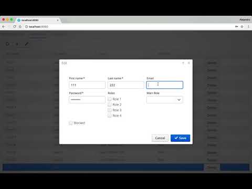The height and width of the screenshot is (189, 252).
Task: Click the pencil edit icon behind the dialog
Action: pyautogui.click(x=27, y=44)
